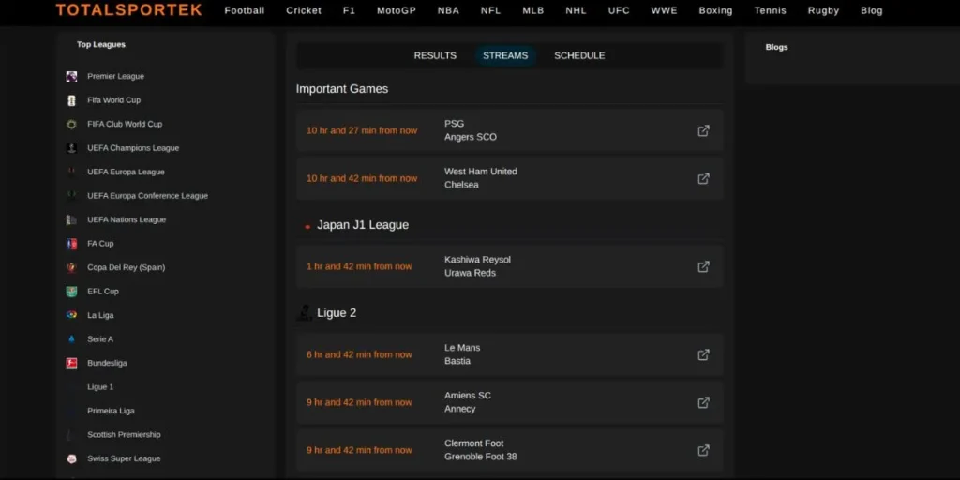This screenshot has width=960, height=480.
Task: Open the Swiss Super League link
Action: click(124, 458)
